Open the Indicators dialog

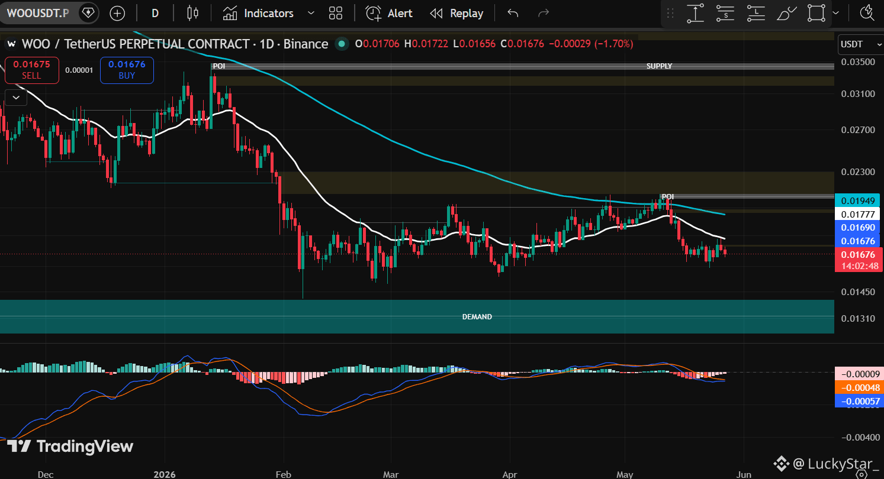coord(258,13)
